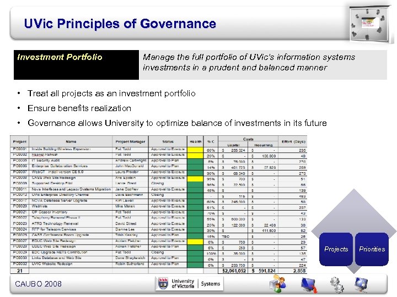This screenshot has width=397, height=297.
Task: Click the project count 21 cell
Action: pos(19,271)
